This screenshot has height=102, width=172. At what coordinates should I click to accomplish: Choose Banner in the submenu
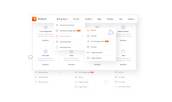click(x=100, y=30)
